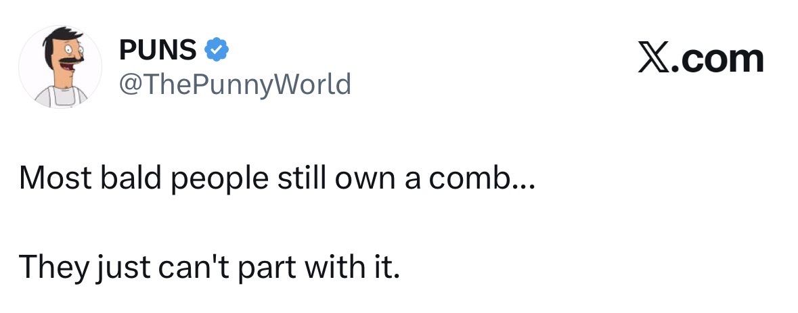The image size is (798, 313).
Task: Open the PUNS display name
Action: [158, 49]
